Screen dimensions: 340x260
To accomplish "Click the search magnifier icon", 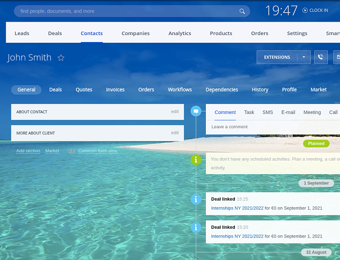I will 242,11.
